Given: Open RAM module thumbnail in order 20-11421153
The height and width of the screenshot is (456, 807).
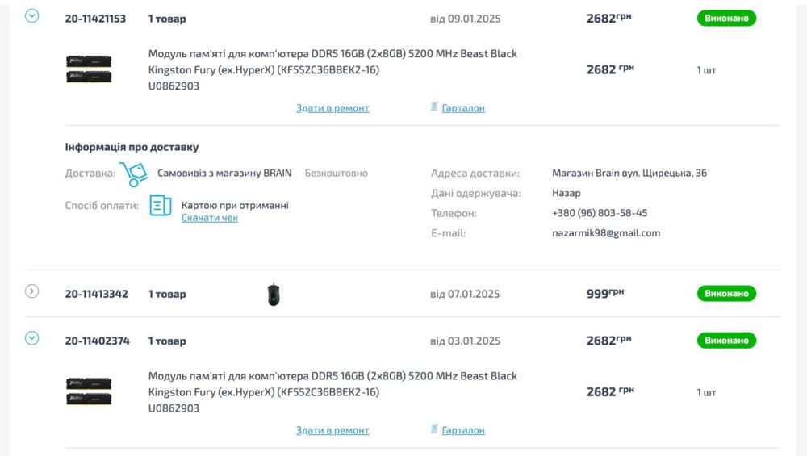Looking at the screenshot, I should 89,69.
